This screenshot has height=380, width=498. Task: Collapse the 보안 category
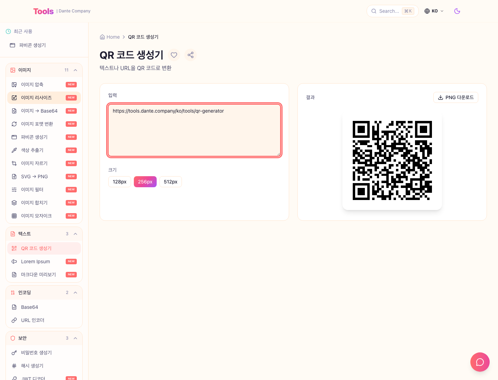44,338
